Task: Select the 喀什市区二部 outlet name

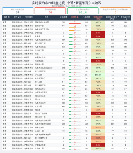Action: [x=40, y=43]
